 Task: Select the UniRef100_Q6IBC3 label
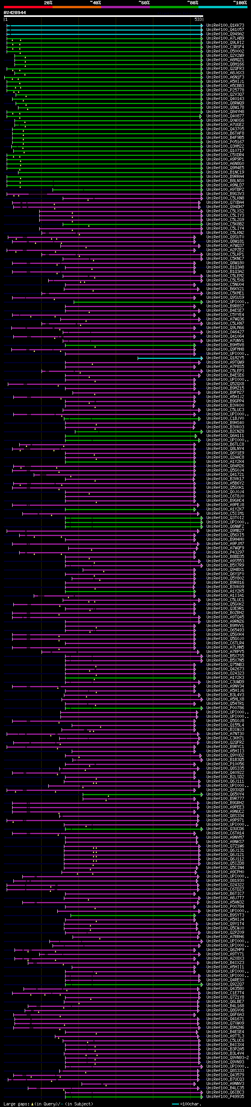coord(225,1092)
